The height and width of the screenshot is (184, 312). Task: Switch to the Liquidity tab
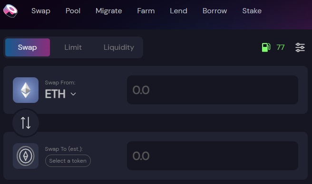pyautogui.click(x=119, y=47)
